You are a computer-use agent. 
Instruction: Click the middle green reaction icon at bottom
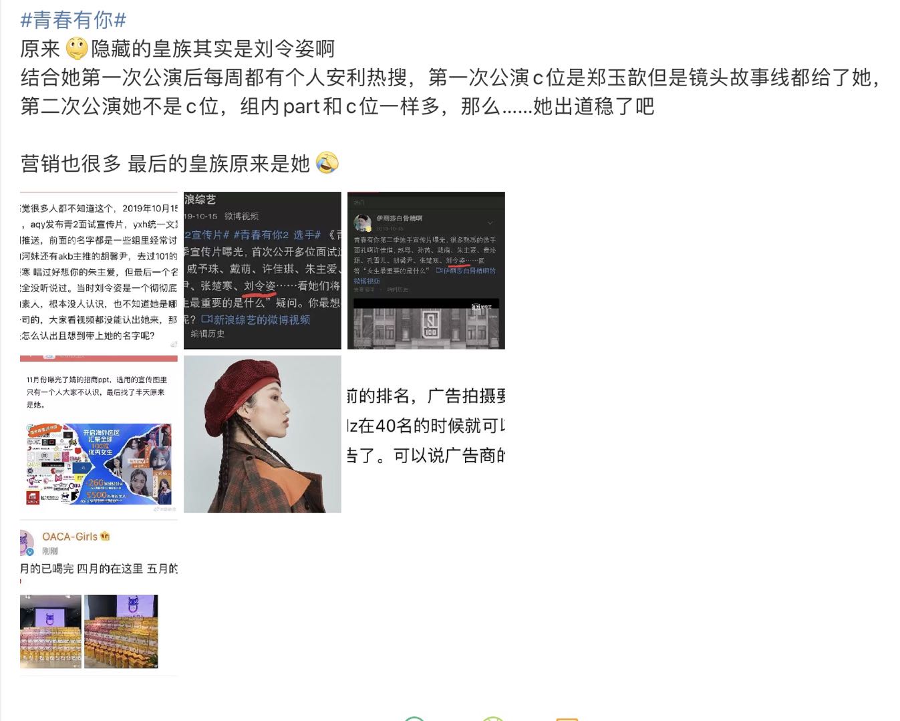coord(492,719)
